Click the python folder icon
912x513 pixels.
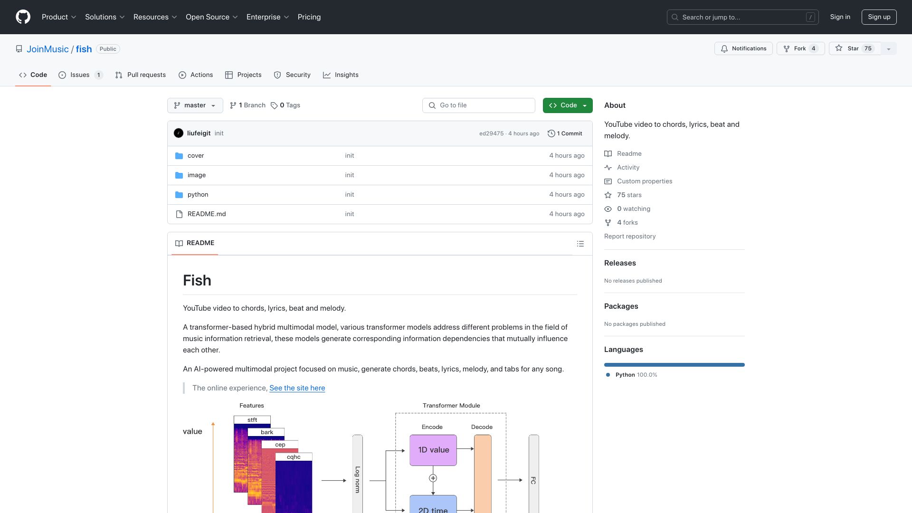pyautogui.click(x=179, y=195)
